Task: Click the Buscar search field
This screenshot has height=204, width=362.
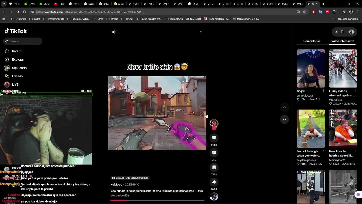Action: 23,41
